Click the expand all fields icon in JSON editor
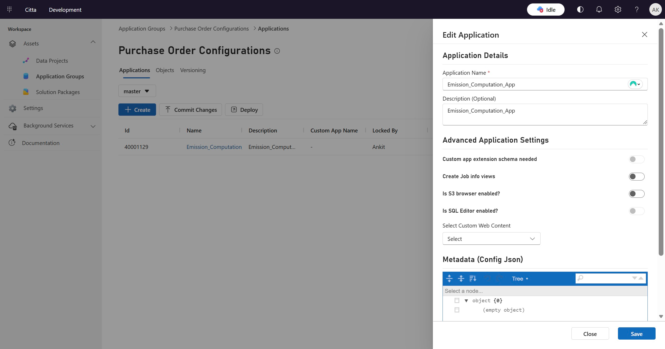This screenshot has height=349, width=665. click(x=449, y=278)
